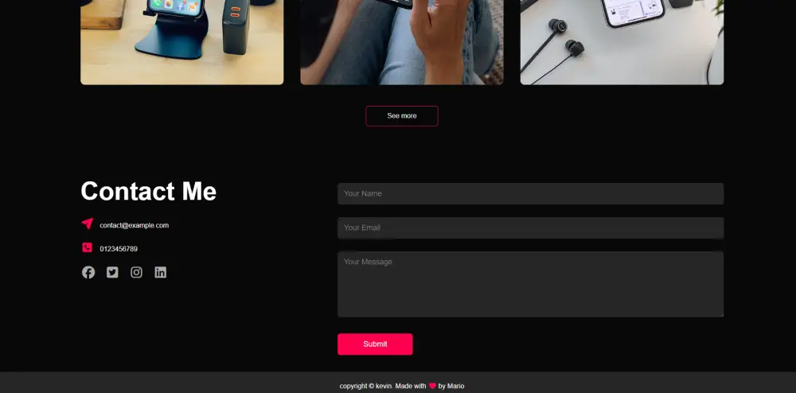Viewport: 796px width, 393px height.
Task: Click the footer copyright text
Action: [x=402, y=386]
